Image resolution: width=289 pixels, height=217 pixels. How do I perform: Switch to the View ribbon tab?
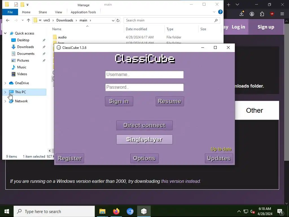pyautogui.click(x=58, y=12)
